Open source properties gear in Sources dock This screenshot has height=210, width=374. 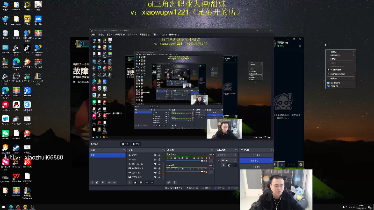[x=141, y=182]
